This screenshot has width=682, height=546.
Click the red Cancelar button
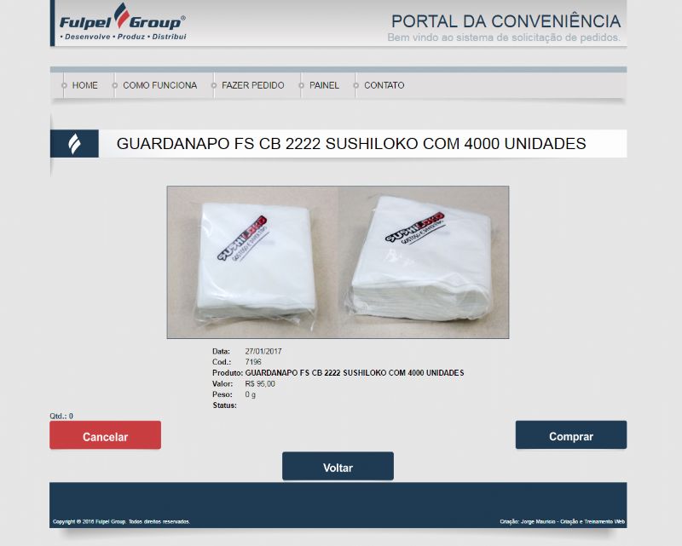[105, 435]
